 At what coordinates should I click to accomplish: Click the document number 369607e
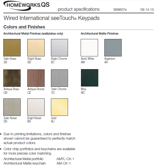[x=120, y=10]
